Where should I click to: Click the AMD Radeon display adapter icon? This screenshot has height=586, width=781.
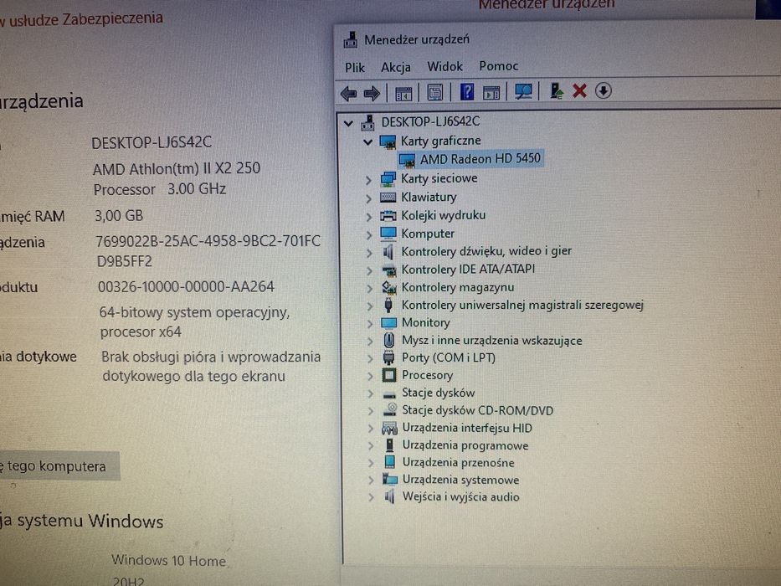click(408, 161)
